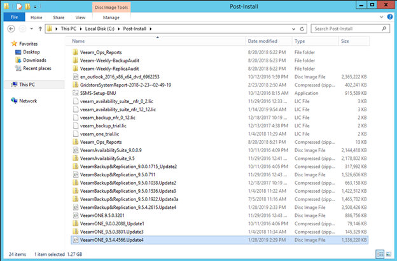397x261 pixels.
Task: Select the VeeamONE_9.0.0.2088_Update1 file name
Action: 112,223
